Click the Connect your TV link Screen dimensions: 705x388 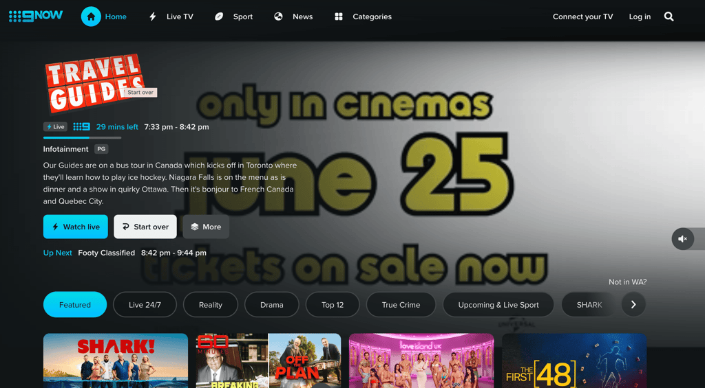coord(582,16)
